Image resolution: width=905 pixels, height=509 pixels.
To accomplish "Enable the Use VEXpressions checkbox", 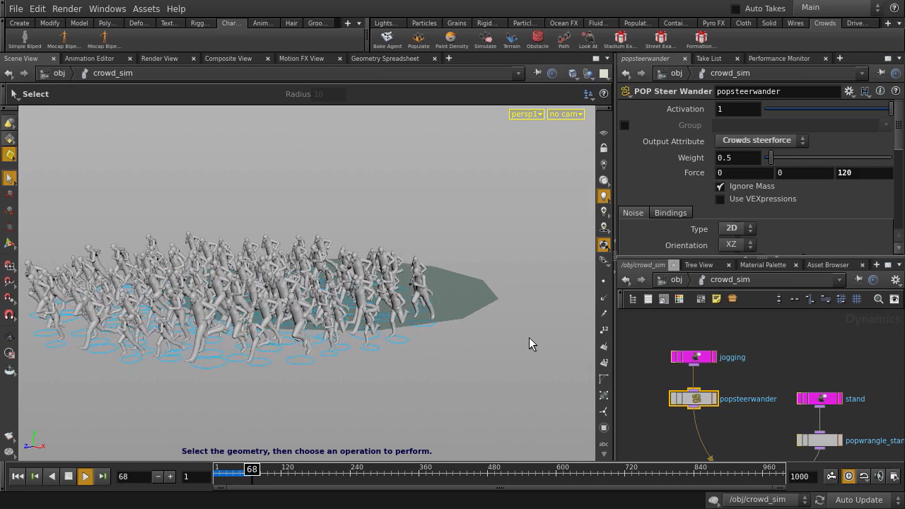I will 720,199.
